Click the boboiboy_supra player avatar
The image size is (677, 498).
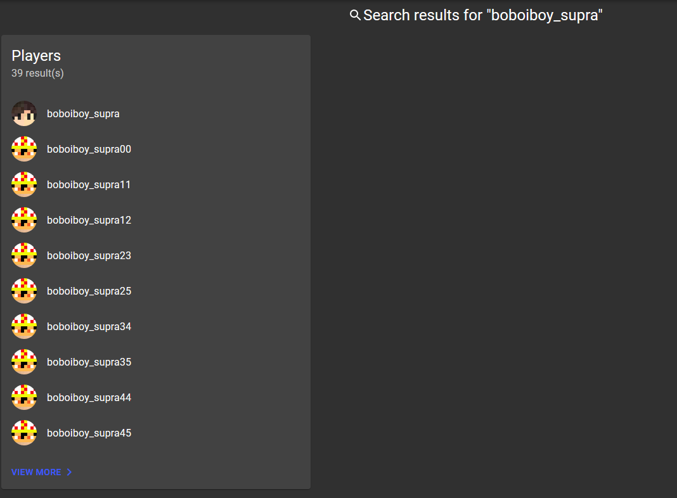pyautogui.click(x=24, y=113)
